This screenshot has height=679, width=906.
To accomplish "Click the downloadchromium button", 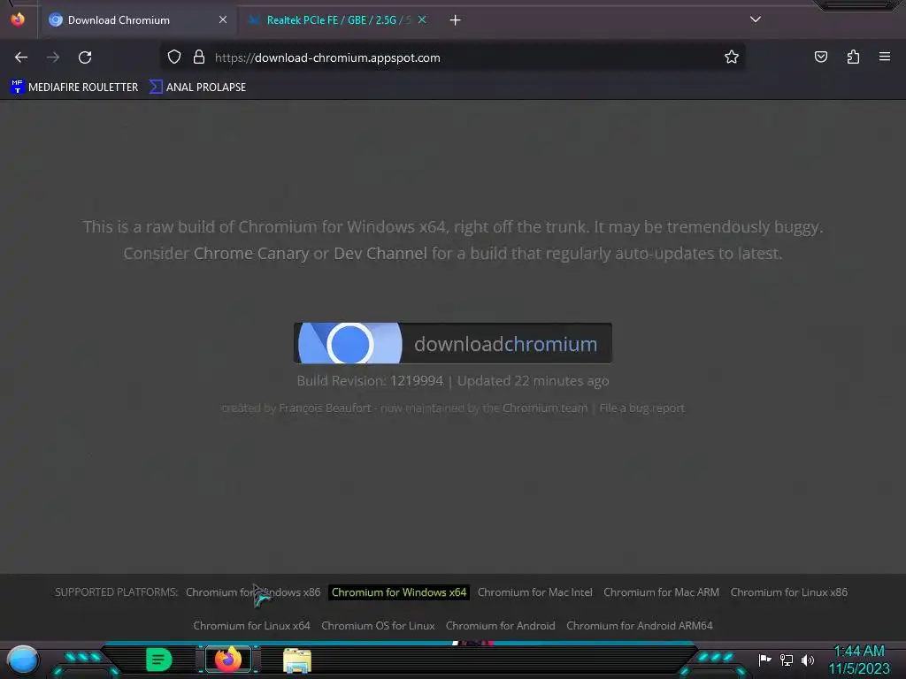I will pyautogui.click(x=453, y=344).
